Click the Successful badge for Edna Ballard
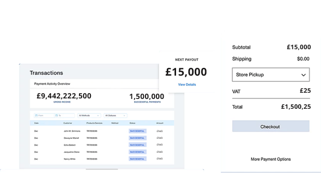 coord(137,145)
